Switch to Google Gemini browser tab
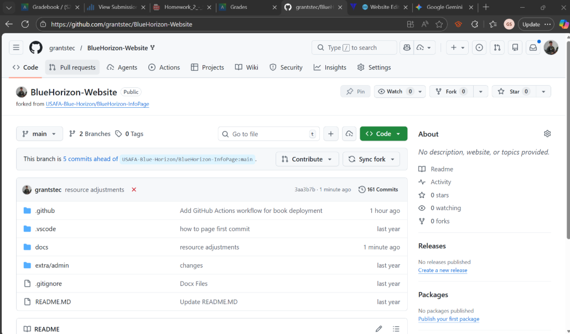This screenshot has width=570, height=334. 444,7
